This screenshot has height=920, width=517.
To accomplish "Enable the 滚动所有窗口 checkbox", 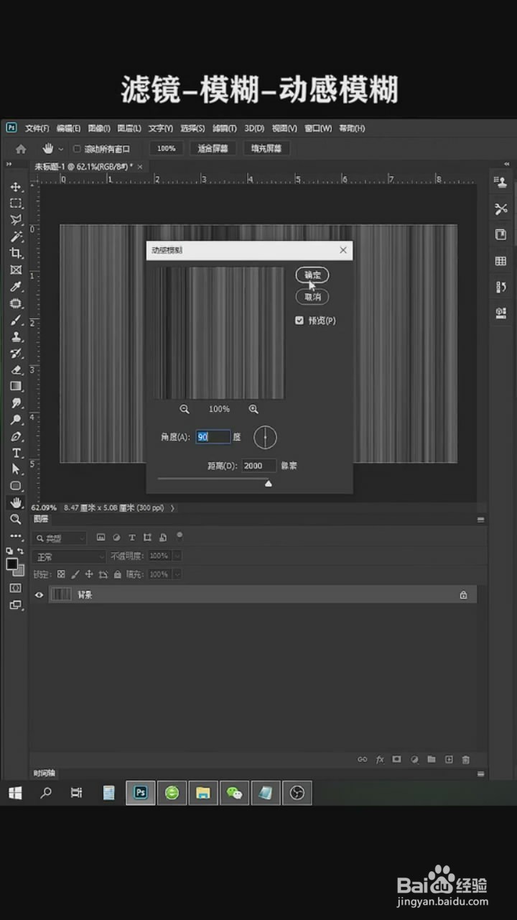I will pos(78,149).
